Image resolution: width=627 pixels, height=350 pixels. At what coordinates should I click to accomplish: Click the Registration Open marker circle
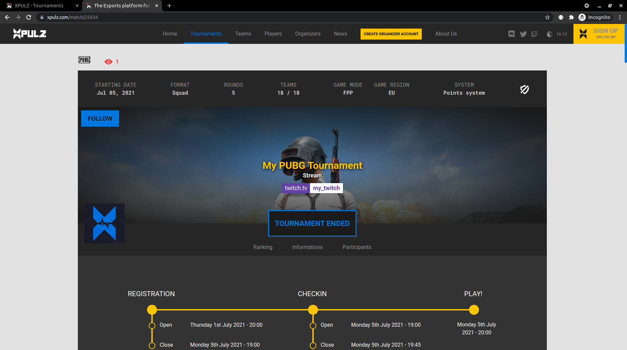[x=152, y=326]
